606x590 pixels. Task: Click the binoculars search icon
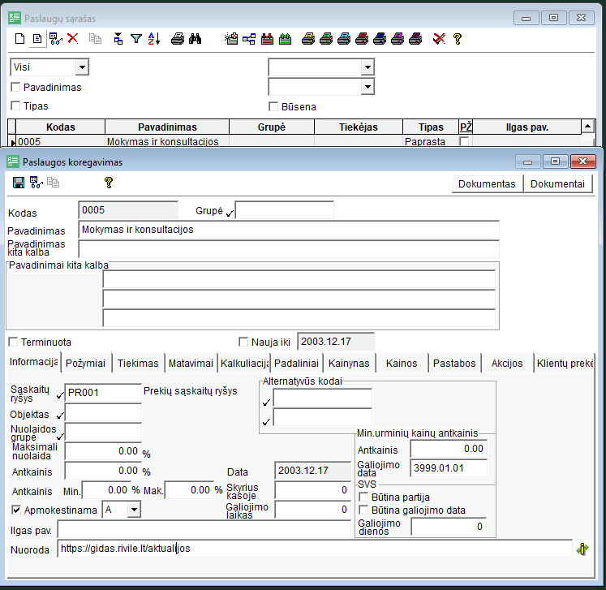pyautogui.click(x=195, y=38)
